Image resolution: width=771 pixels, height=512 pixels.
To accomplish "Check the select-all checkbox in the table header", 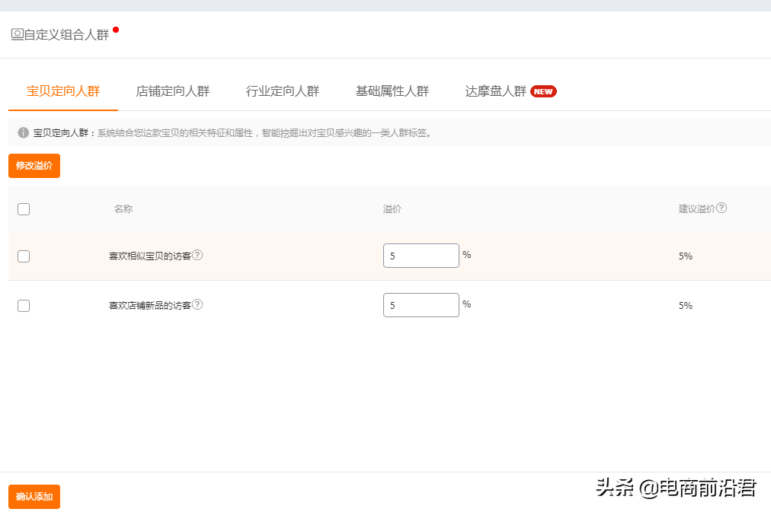I will pos(24,208).
